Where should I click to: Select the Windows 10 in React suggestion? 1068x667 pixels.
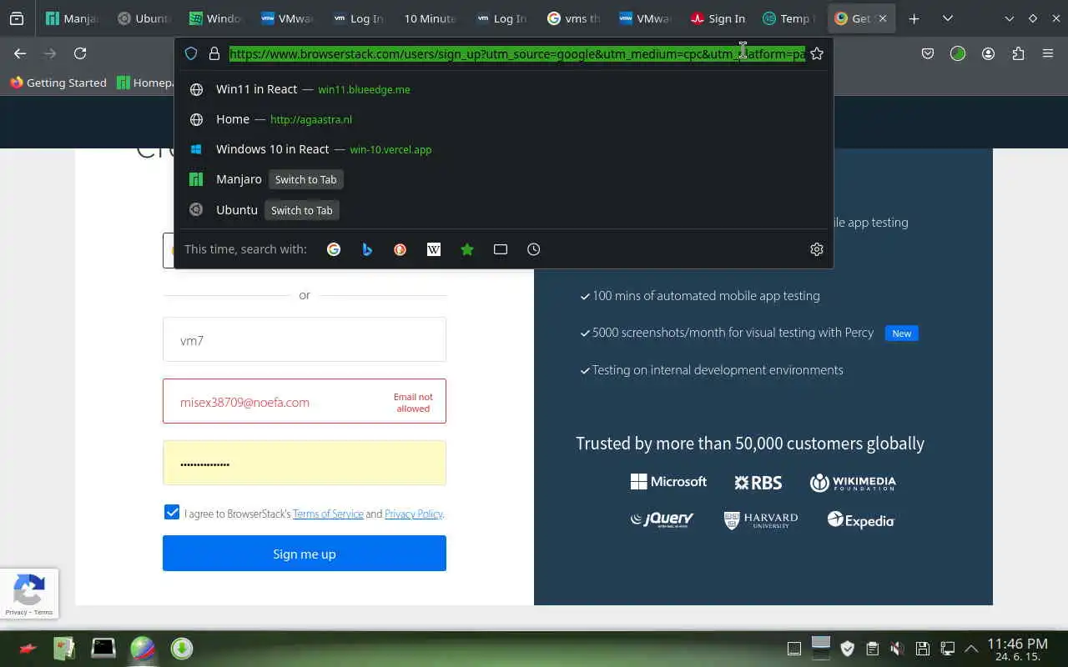(503, 149)
